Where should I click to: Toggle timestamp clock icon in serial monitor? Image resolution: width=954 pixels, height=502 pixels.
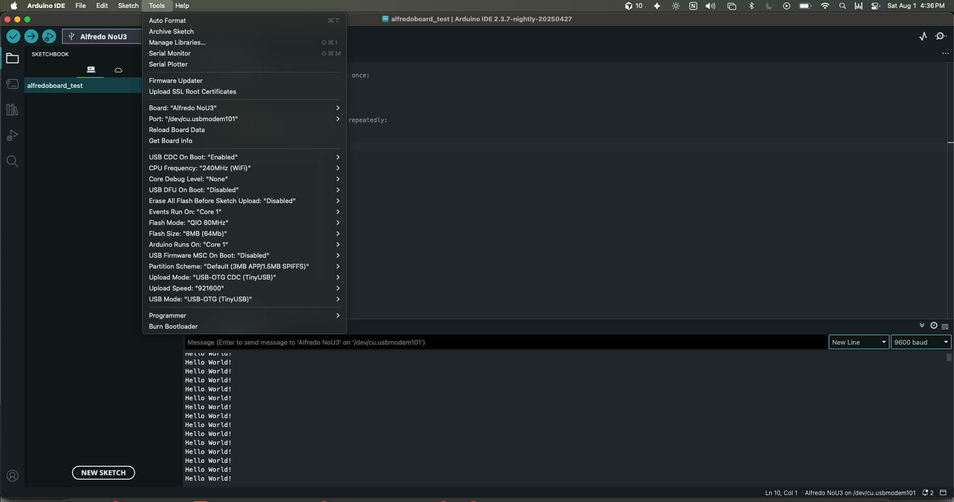tap(934, 326)
